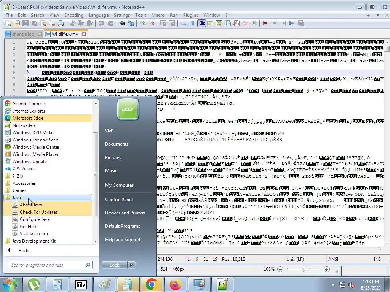
Task: Open the Document List icon
Action: click(228, 23)
